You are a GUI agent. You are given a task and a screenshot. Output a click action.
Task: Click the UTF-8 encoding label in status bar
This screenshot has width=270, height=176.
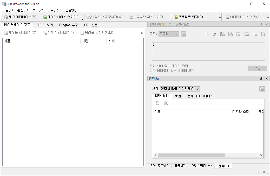260,172
